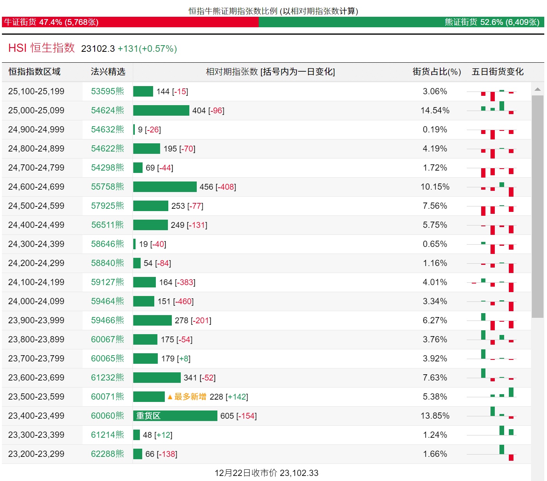
Task: Click the red 牛证街货 47.4% bar
Action: pos(130,22)
